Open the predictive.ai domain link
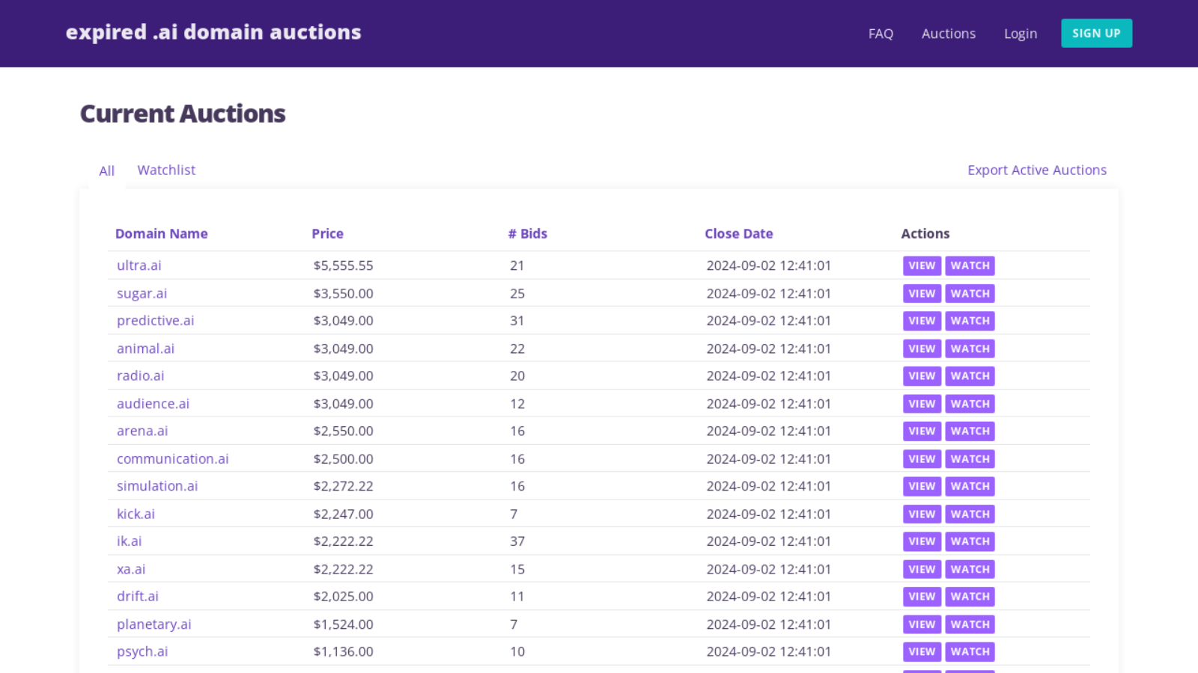This screenshot has height=673, width=1198. click(155, 321)
